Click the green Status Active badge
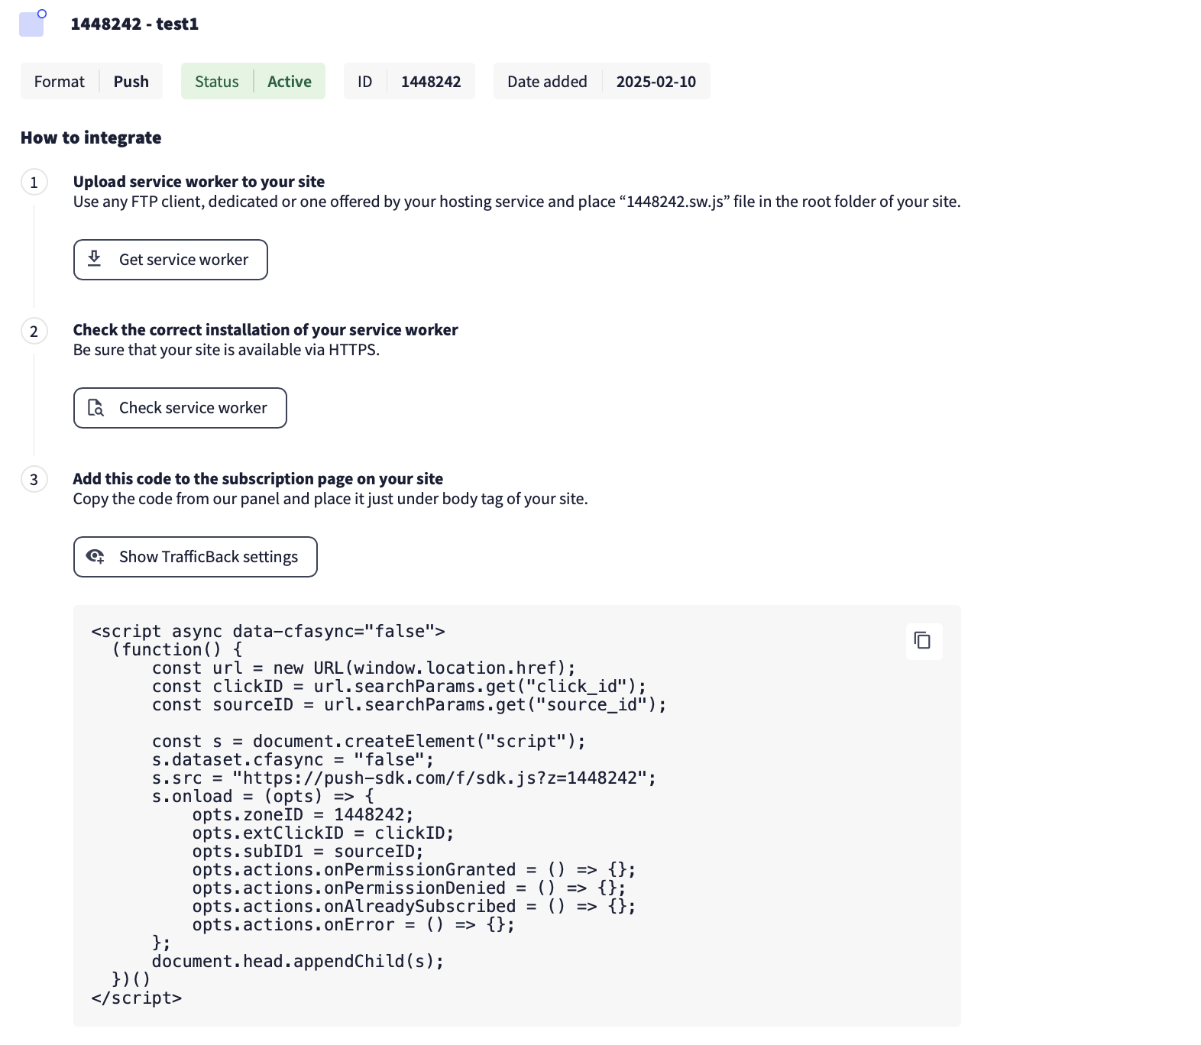The height and width of the screenshot is (1045, 1201). tap(253, 82)
